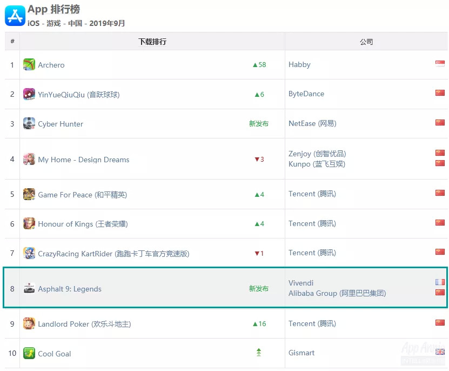
Task: Click the App Store logo icon
Action: 15,16
